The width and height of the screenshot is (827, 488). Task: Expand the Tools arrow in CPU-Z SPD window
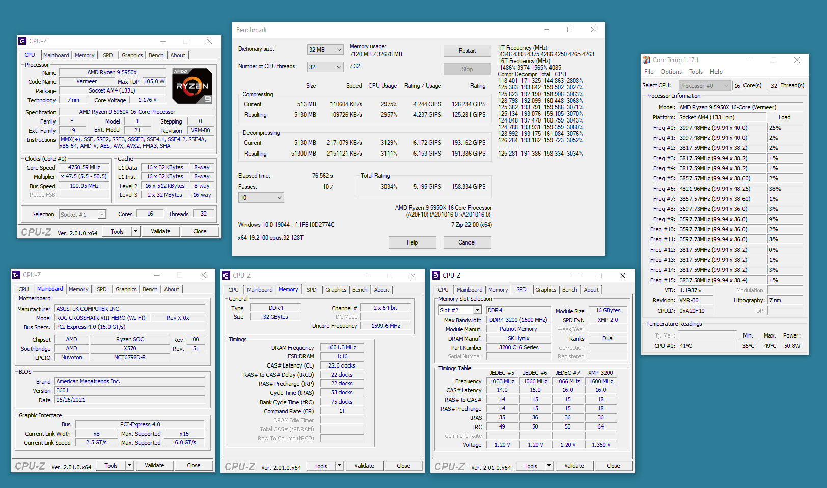pos(549,466)
